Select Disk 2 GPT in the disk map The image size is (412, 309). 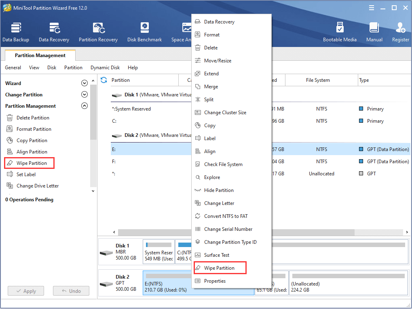[120, 283]
